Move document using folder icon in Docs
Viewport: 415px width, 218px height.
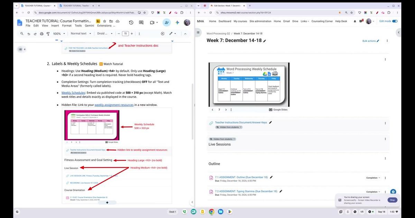112,21
